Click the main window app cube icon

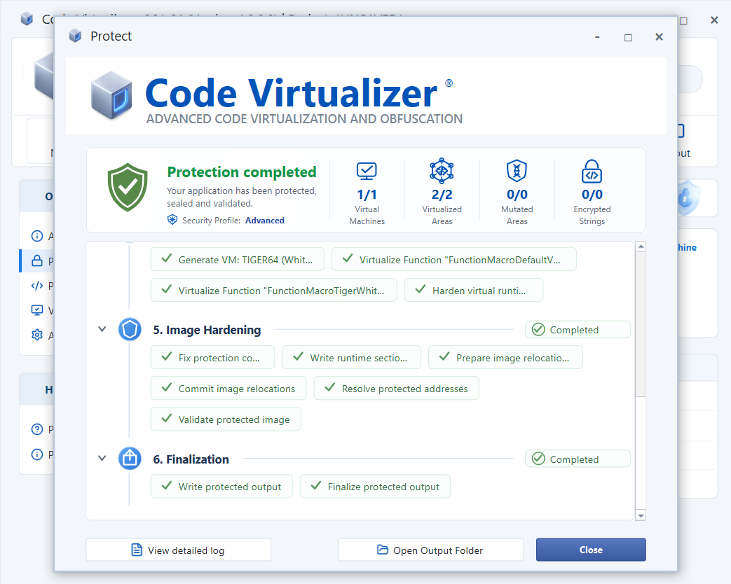click(x=27, y=20)
